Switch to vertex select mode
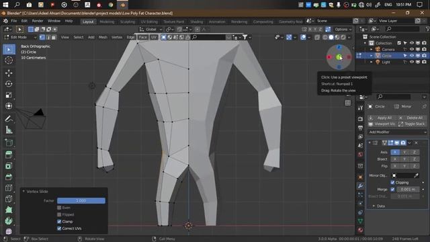The width and height of the screenshot is (430, 242). (x=42, y=38)
